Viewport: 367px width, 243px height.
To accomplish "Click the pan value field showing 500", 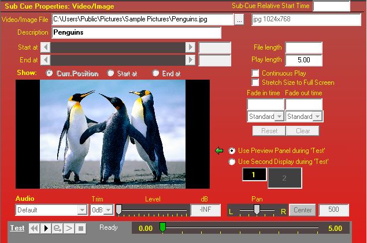I will point(333,210).
